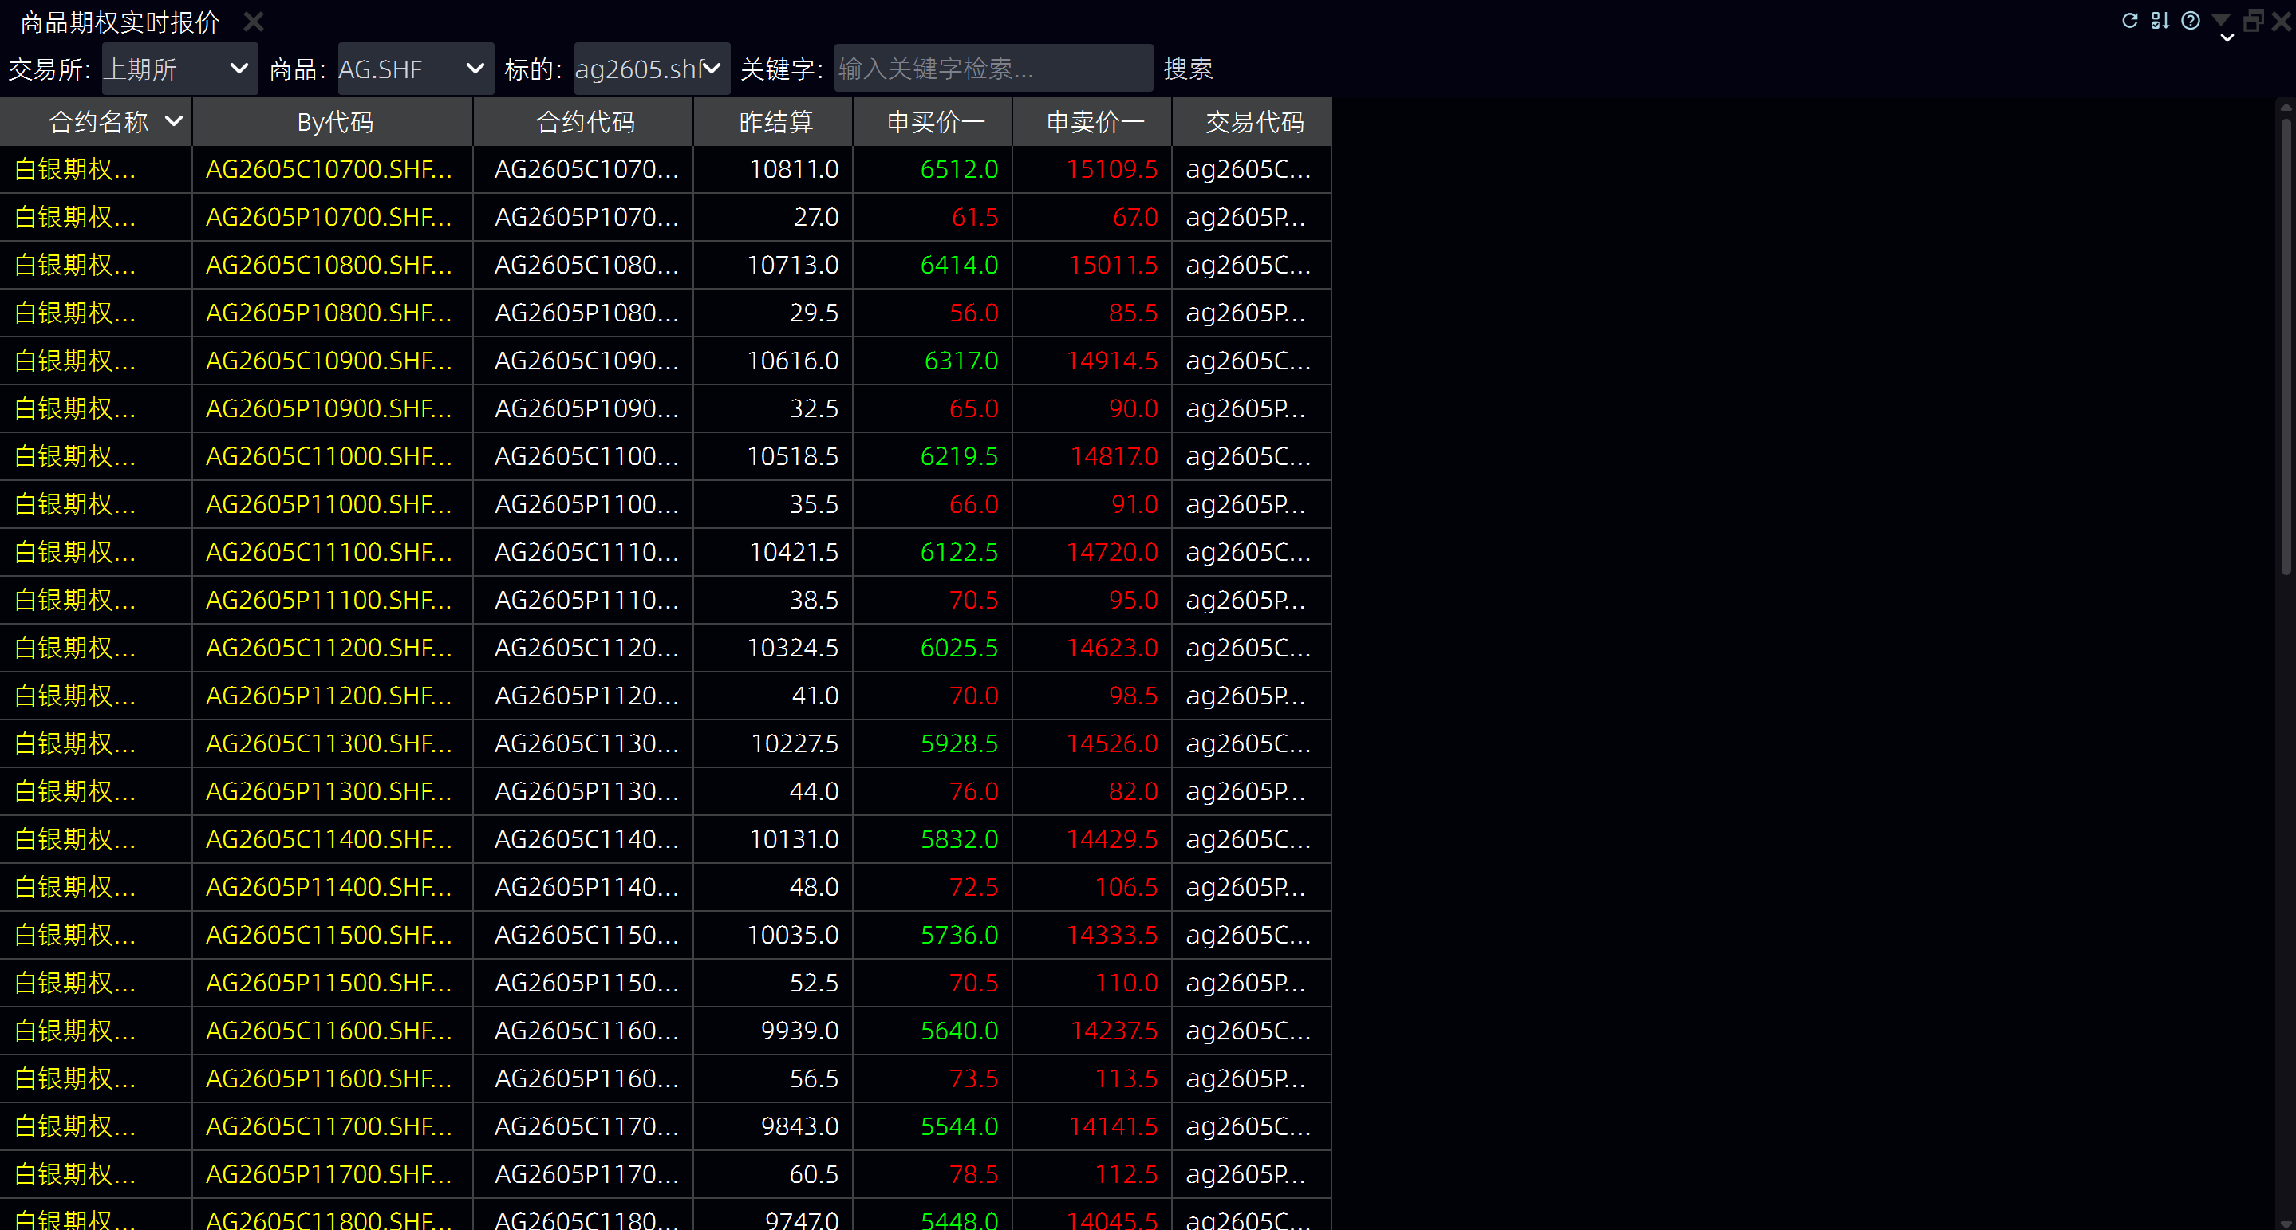The height and width of the screenshot is (1230, 2296).
Task: Click the gray triangle menu icon
Action: click(2221, 18)
